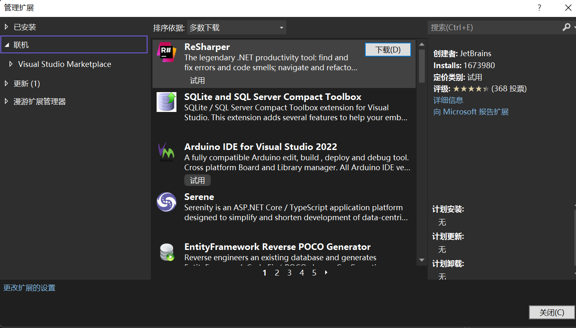The width and height of the screenshot is (576, 328).
Task: Select ReSharper extension title
Action: tap(207, 47)
